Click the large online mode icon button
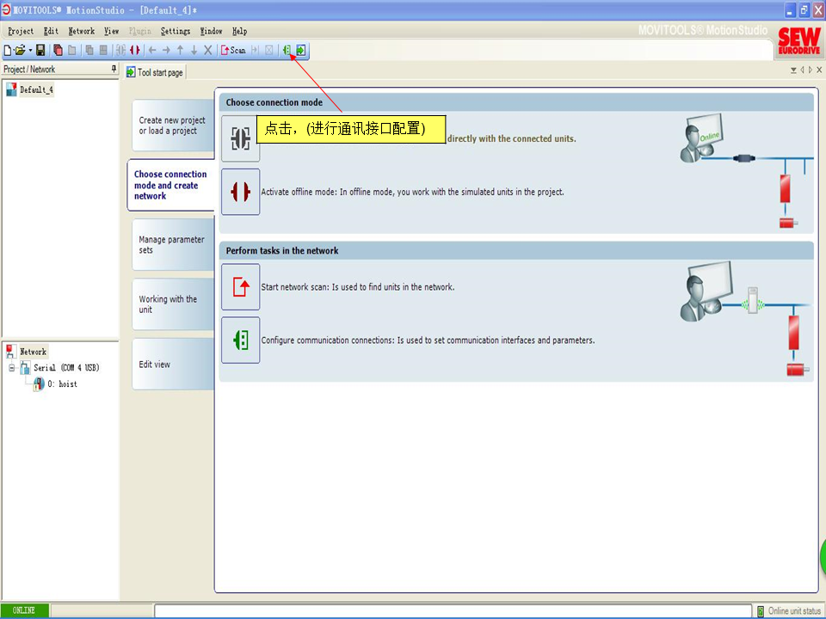Viewport: 826px width, 619px height. click(x=240, y=138)
